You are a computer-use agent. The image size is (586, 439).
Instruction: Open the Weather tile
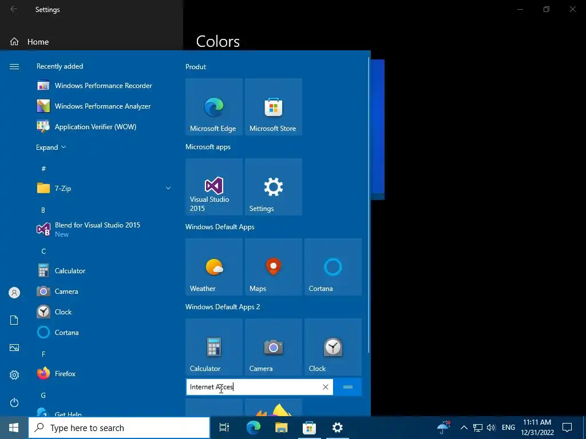(214, 267)
